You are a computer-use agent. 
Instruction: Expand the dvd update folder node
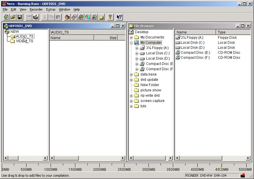(131, 80)
